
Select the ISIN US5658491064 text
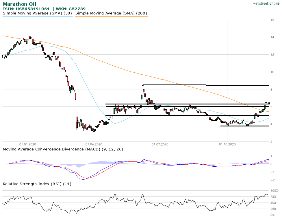point(26,9)
